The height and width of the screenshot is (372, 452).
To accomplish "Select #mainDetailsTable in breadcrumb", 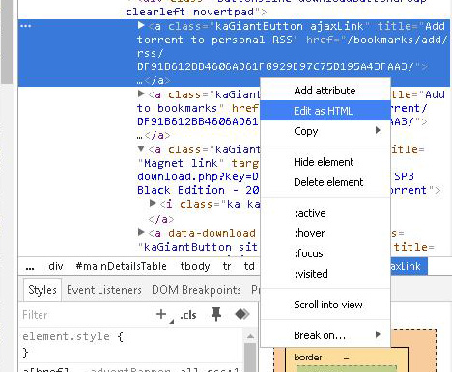I will coord(121,266).
